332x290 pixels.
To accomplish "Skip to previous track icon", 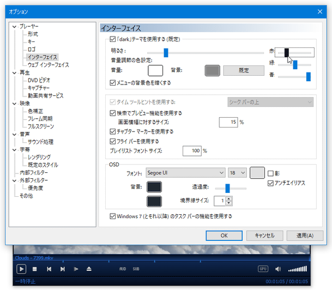I will [x=49, y=269].
